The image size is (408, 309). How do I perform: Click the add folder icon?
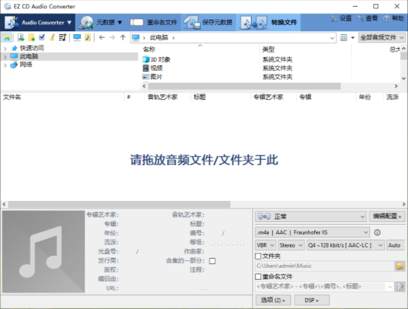click(x=31, y=37)
